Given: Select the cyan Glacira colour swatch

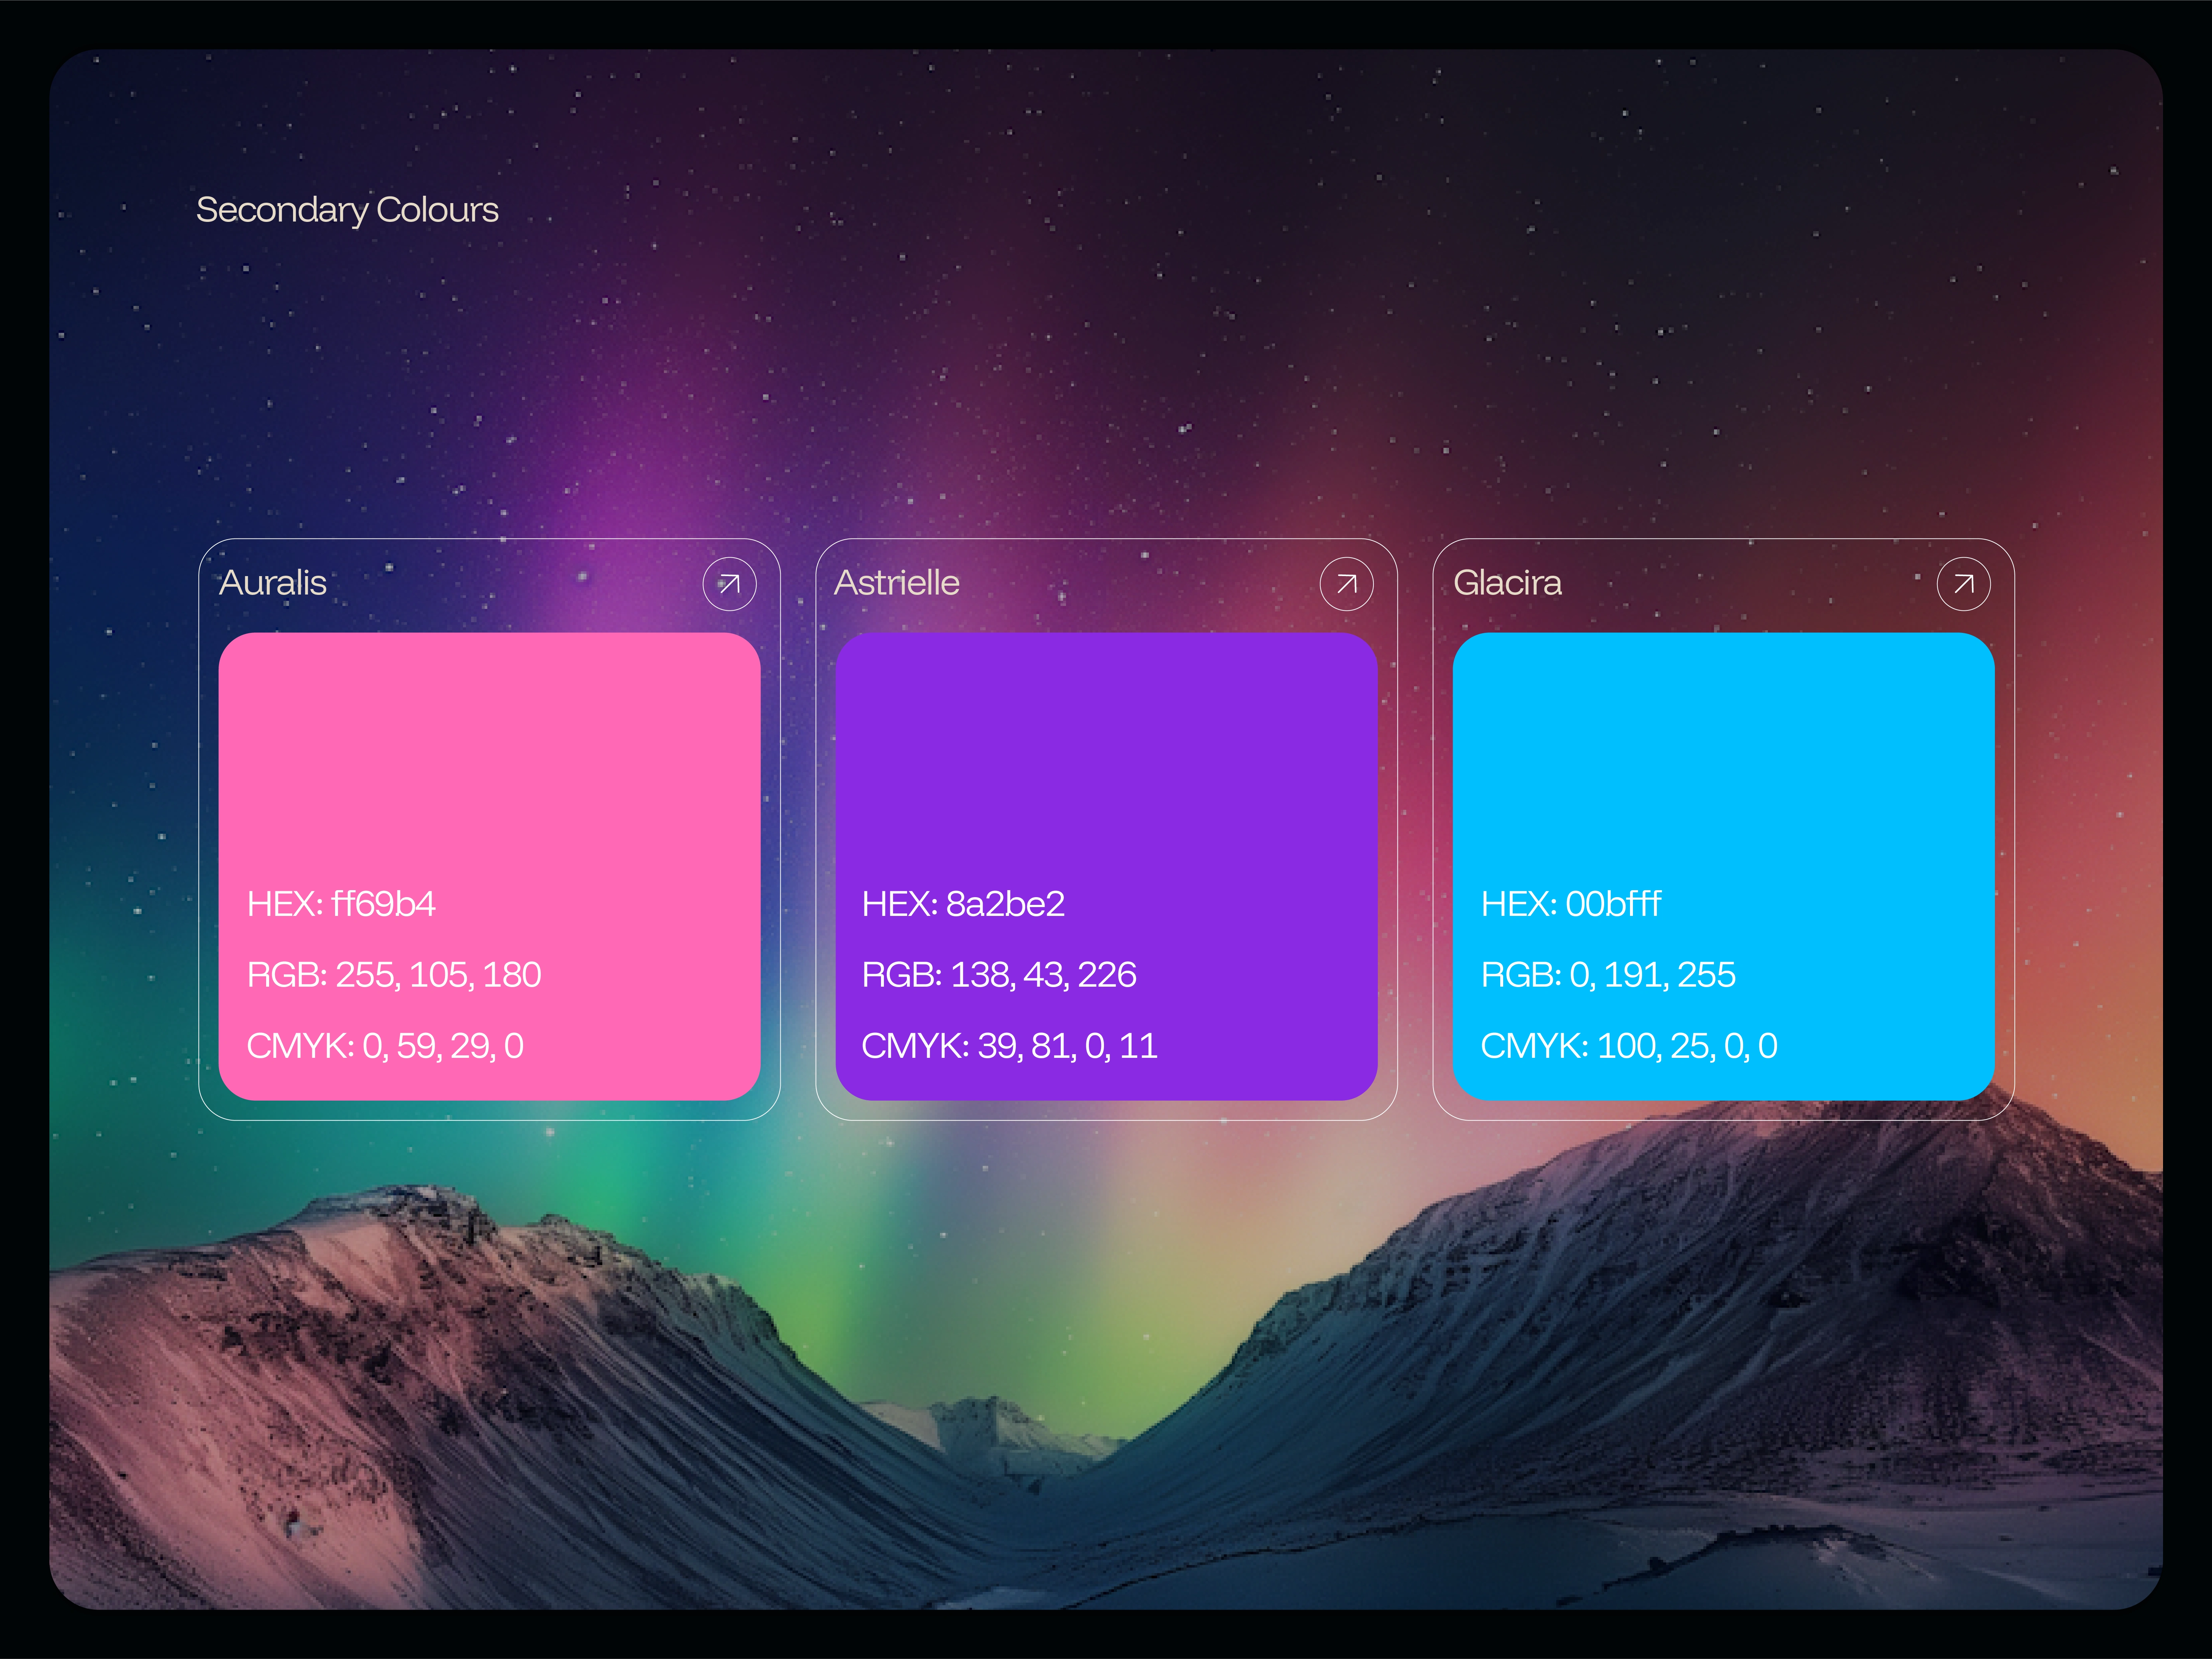Looking at the screenshot, I should click(x=1723, y=760).
